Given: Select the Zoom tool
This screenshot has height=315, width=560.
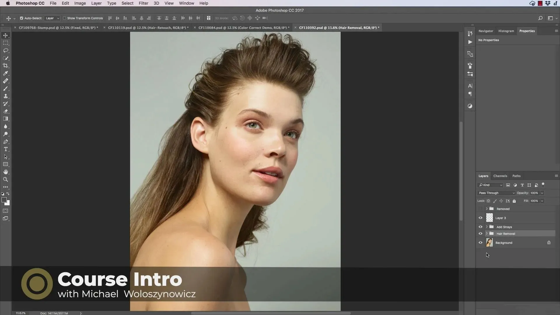Looking at the screenshot, I should point(6,180).
